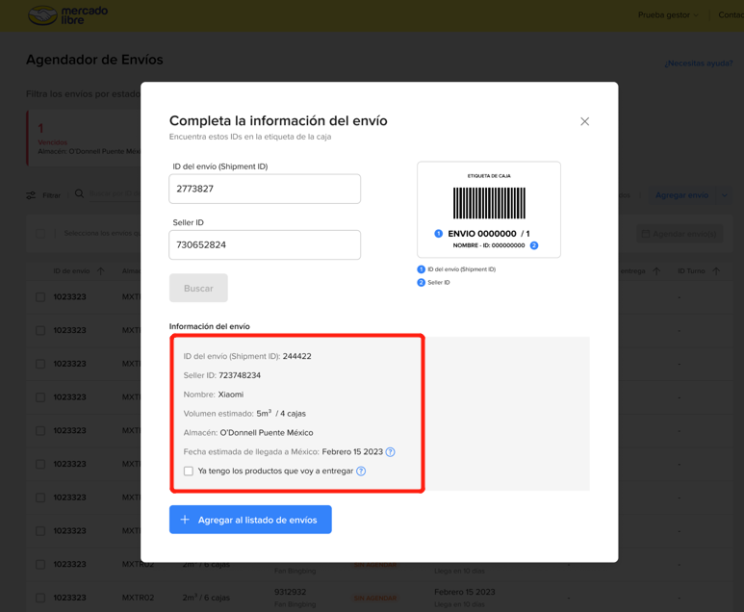
Task: Sort by ID Turno column arrow
Action: point(716,271)
